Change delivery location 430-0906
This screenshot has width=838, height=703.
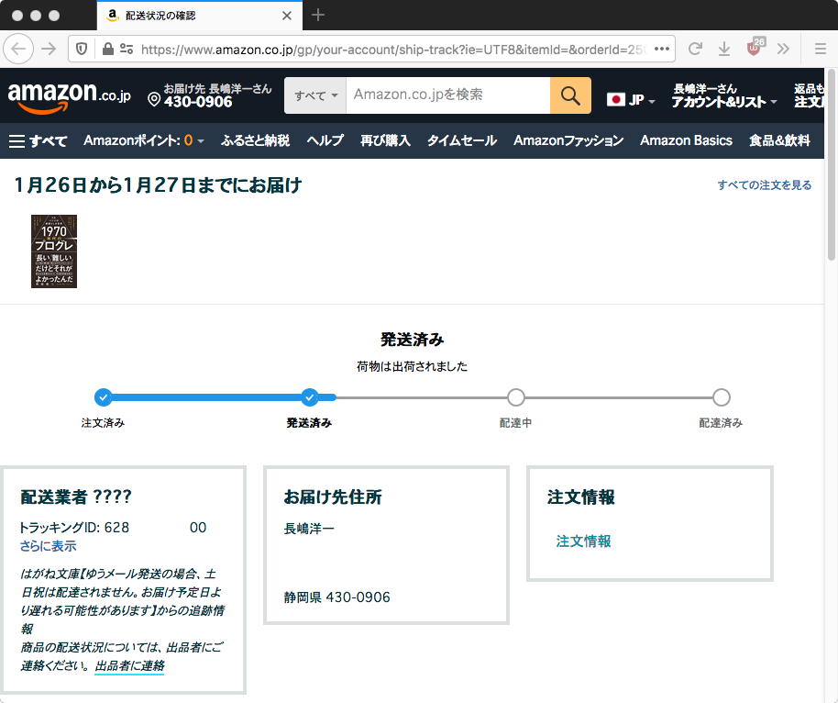209,95
